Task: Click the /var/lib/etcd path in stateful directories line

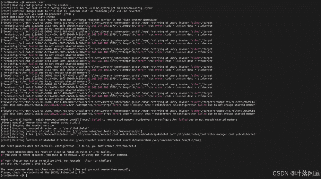Action: tap(86, 140)
